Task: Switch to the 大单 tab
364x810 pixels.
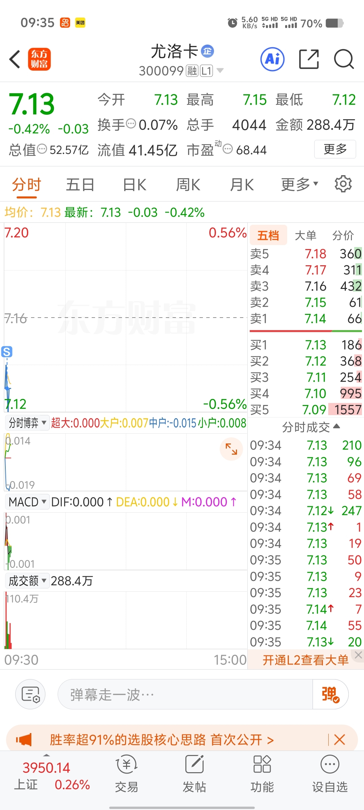Action: click(306, 235)
